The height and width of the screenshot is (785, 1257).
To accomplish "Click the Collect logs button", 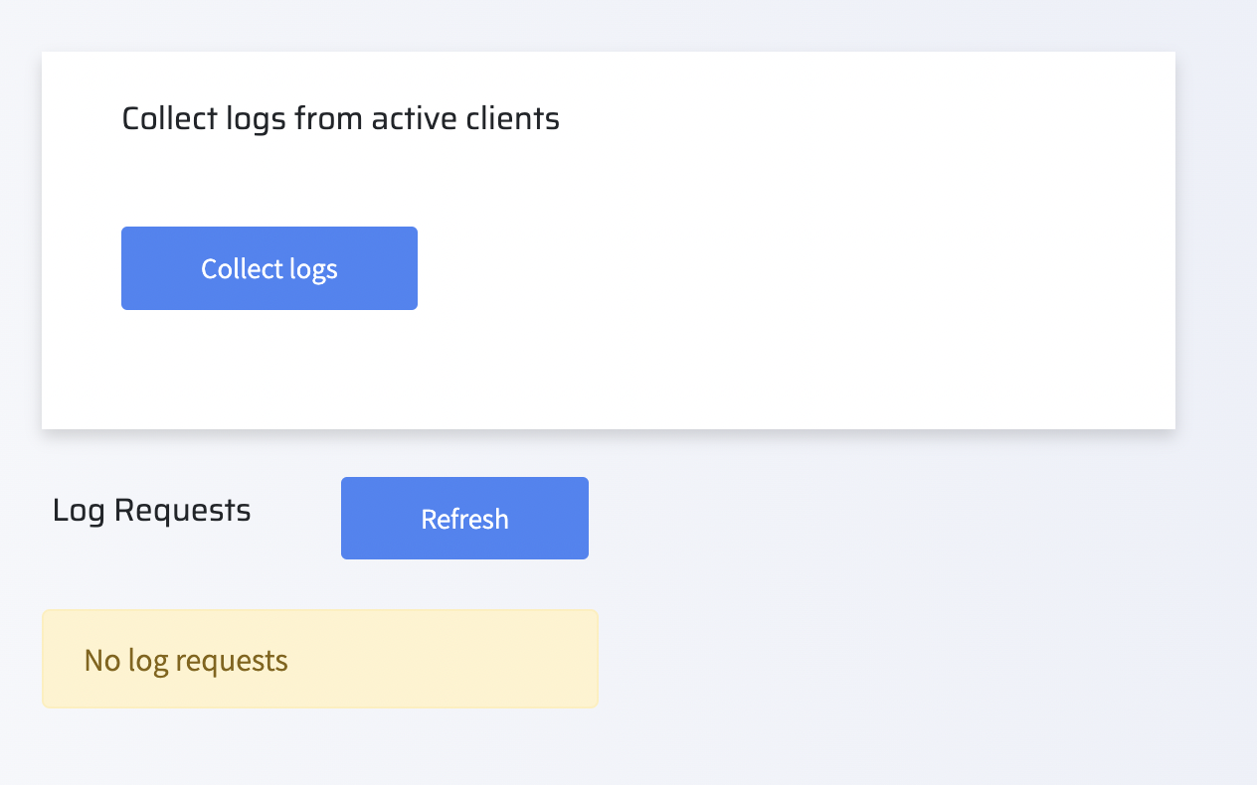I will (x=269, y=268).
